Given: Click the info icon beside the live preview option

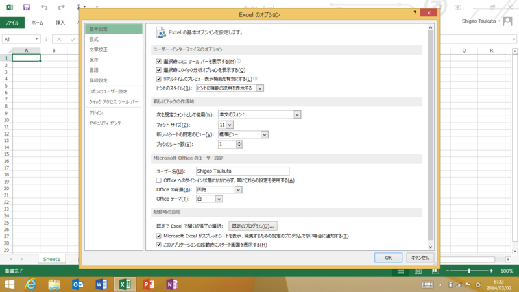Looking at the screenshot, I should [x=255, y=79].
